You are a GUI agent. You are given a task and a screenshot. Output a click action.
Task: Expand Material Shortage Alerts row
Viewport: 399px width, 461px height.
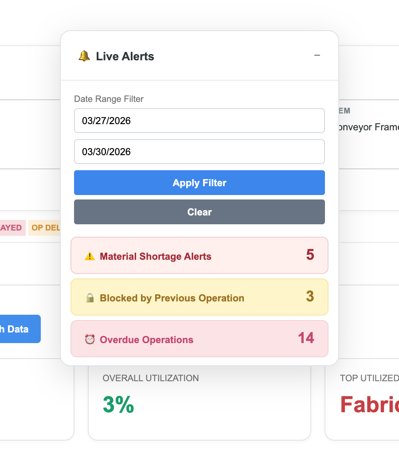tap(199, 255)
